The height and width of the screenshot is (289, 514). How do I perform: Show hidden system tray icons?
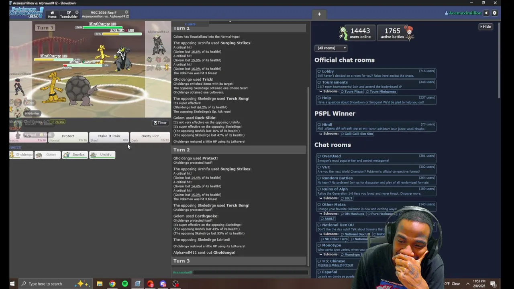coord(467,284)
